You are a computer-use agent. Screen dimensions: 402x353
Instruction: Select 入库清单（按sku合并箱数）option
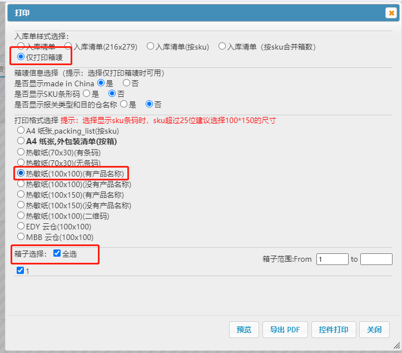pyautogui.click(x=222, y=46)
